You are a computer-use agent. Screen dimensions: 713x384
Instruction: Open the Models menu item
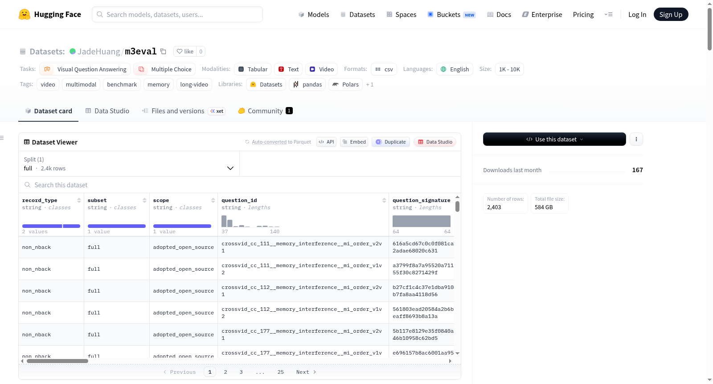(314, 14)
